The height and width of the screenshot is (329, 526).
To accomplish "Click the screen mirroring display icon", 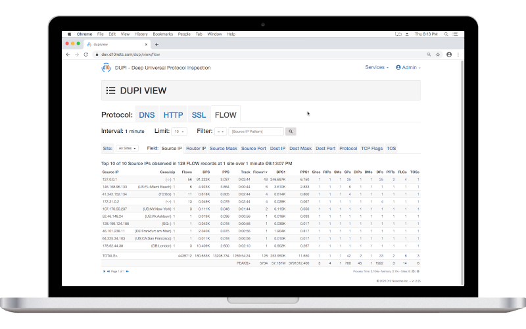I will pos(398,34).
